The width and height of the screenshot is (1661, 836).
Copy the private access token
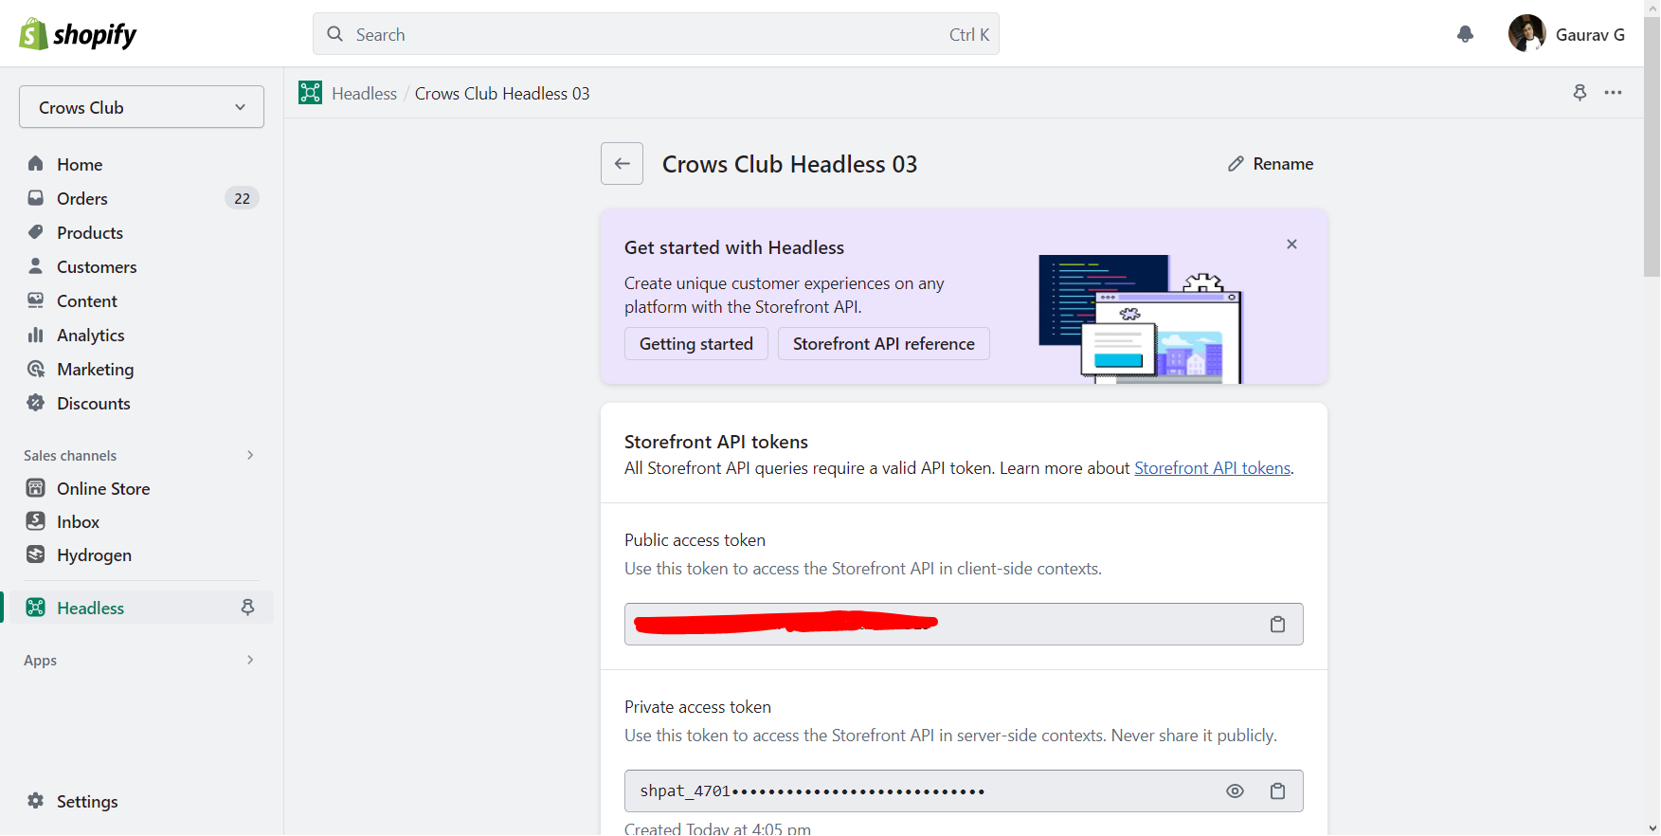(x=1277, y=791)
